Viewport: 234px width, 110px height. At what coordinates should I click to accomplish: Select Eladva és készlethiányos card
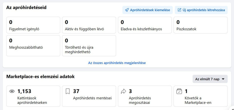tap(145, 25)
